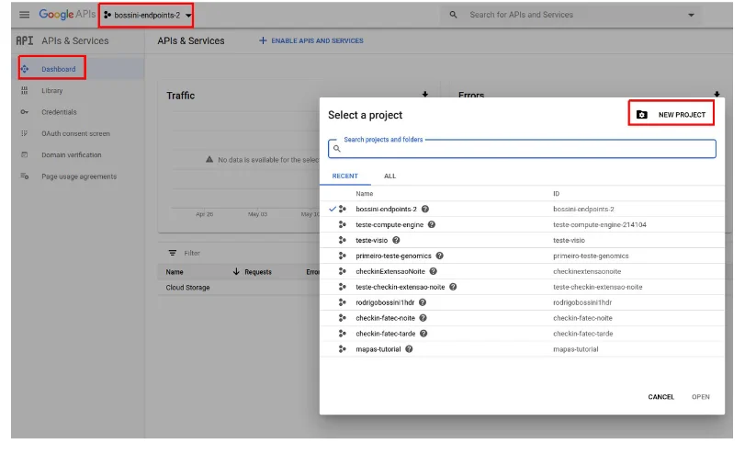Screen dimensions: 745x455
Task: Open Credentials in the sidebar
Action: (x=59, y=112)
